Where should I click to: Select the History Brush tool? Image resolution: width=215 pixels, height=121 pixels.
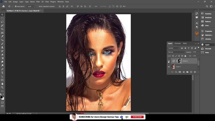[2, 51]
